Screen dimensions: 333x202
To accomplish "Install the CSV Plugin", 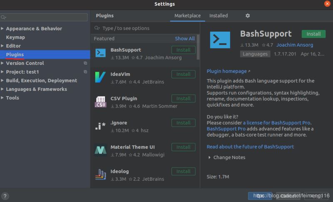I will (183, 99).
